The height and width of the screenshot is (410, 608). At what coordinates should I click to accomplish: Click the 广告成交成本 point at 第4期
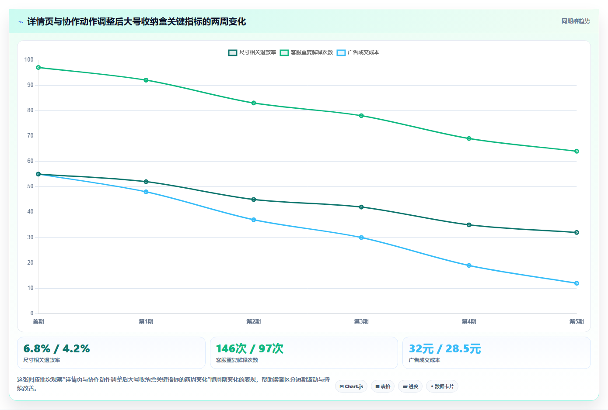(x=469, y=265)
